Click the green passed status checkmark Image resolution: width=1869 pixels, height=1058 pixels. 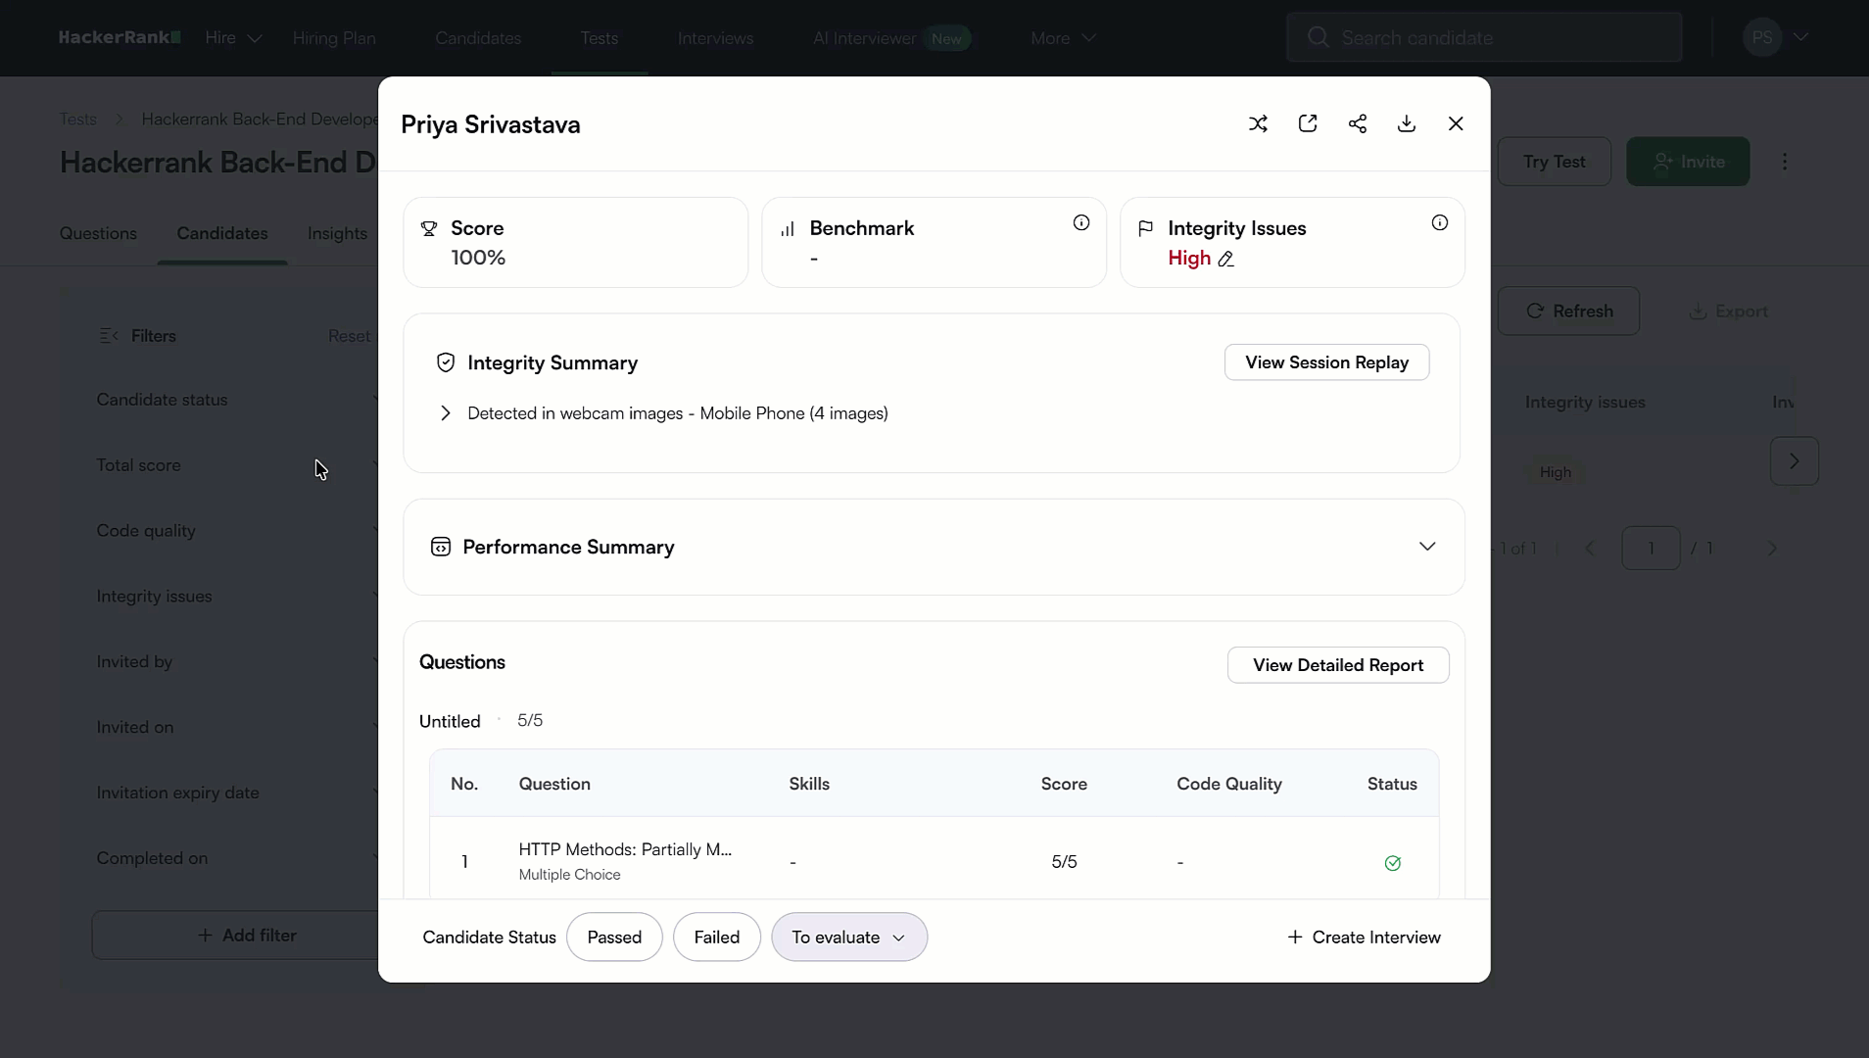(1393, 863)
